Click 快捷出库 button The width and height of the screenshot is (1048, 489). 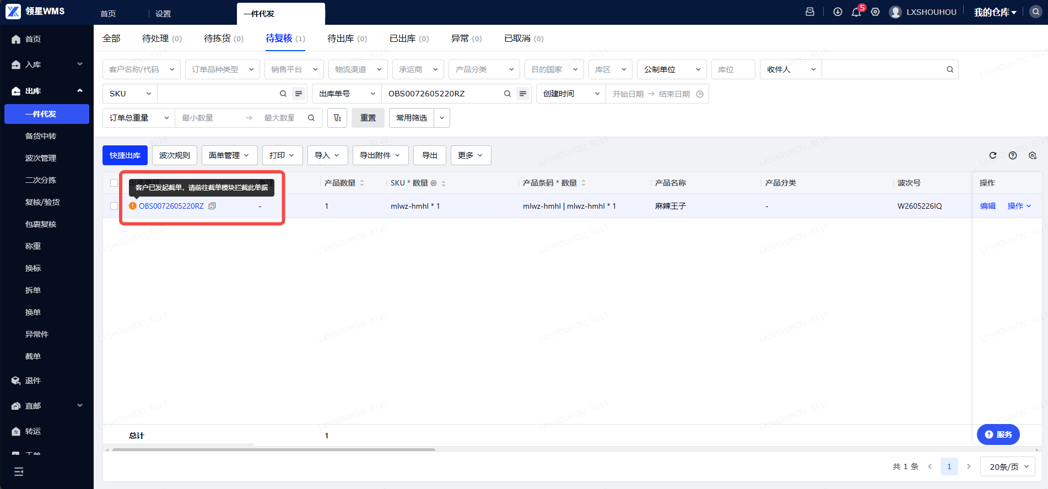click(x=125, y=155)
